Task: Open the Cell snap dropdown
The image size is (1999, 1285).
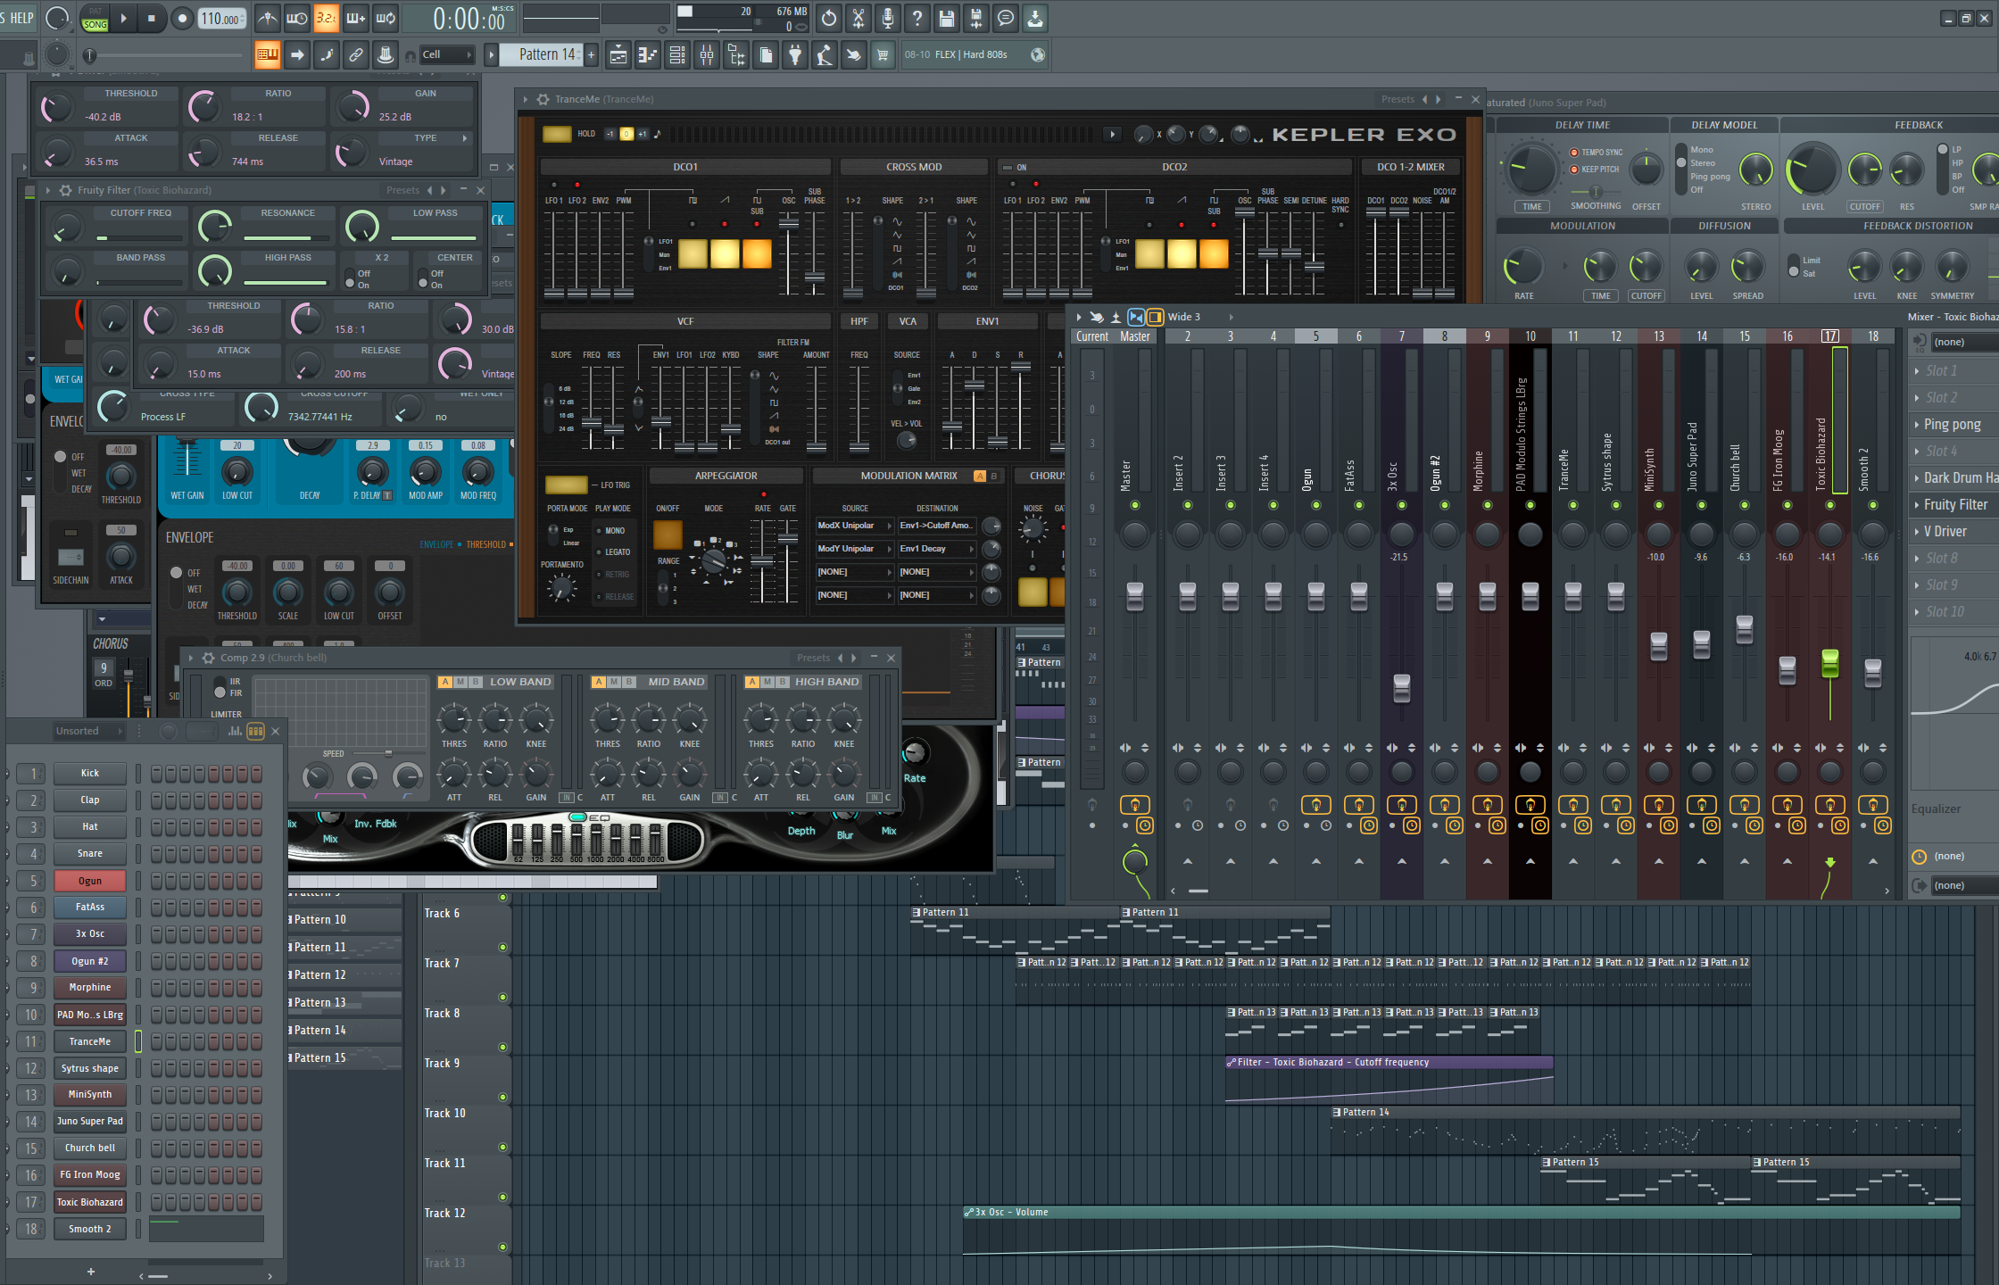Action: [x=447, y=54]
